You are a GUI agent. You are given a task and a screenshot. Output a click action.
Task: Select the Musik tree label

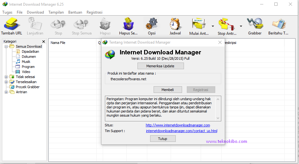pyautogui.click(x=26, y=62)
